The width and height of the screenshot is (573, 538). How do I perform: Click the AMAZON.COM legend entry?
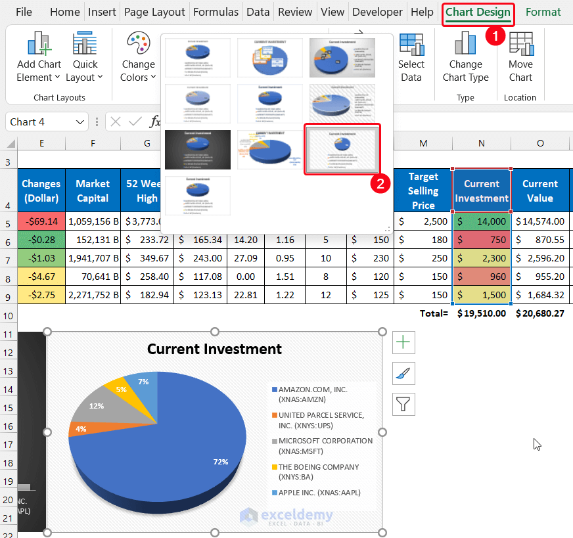coord(310,394)
